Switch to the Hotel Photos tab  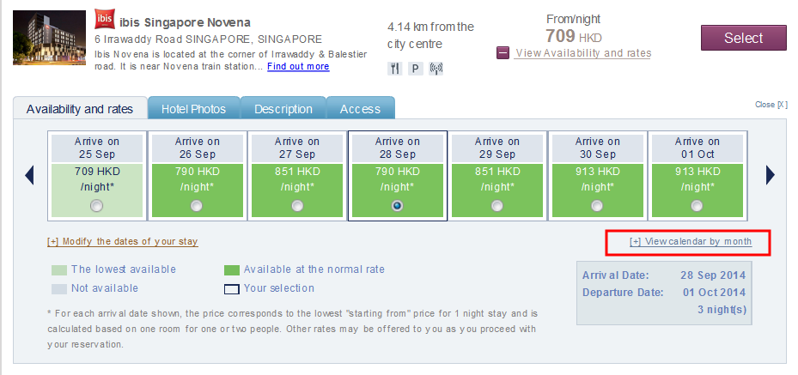coord(193,109)
